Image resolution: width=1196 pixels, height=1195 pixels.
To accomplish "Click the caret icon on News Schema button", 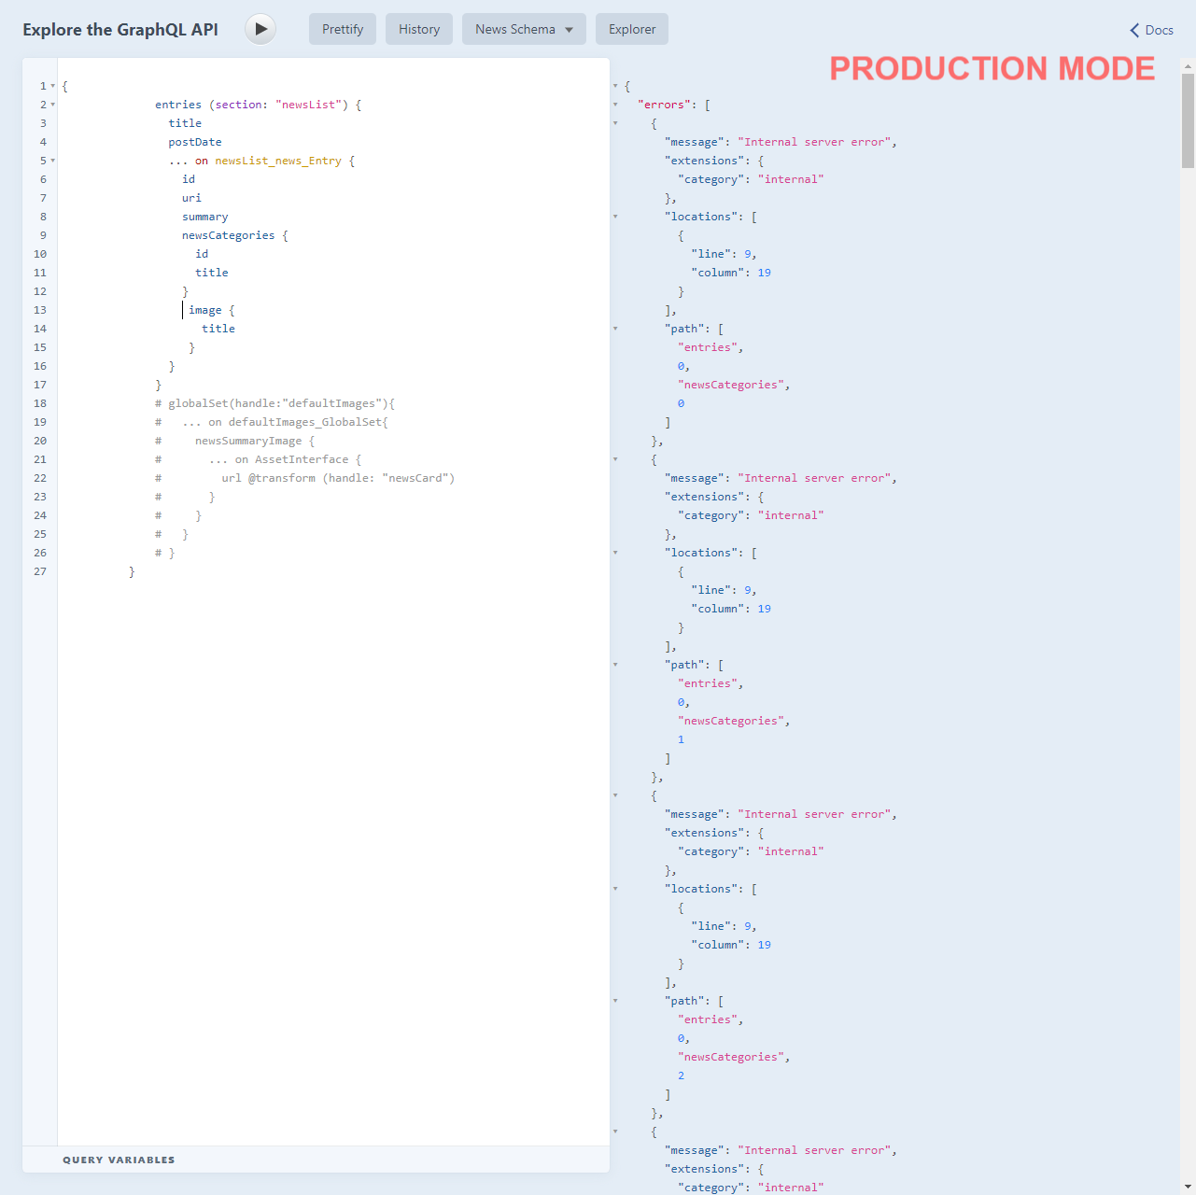I will (x=568, y=29).
